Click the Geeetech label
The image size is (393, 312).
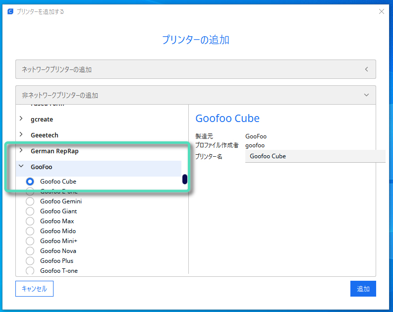click(x=45, y=135)
